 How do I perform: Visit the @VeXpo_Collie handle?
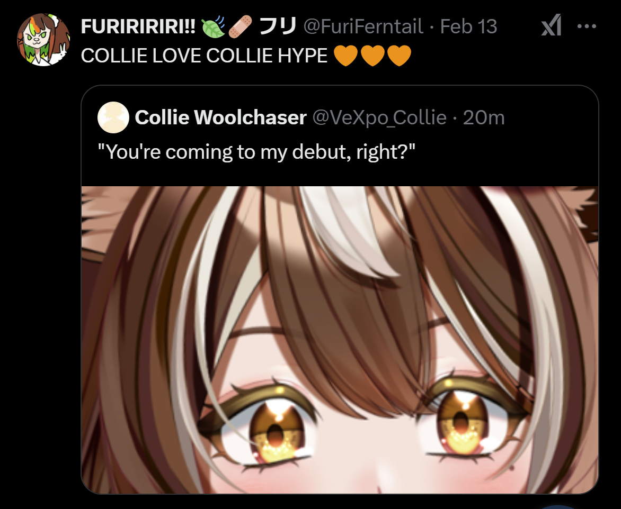pos(379,118)
